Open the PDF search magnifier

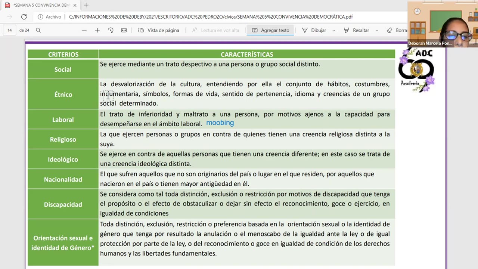(38, 30)
